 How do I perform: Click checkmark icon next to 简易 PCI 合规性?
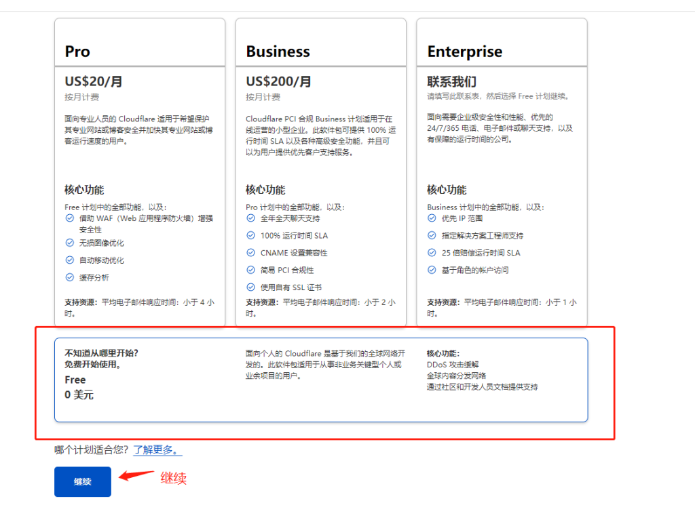coord(251,270)
